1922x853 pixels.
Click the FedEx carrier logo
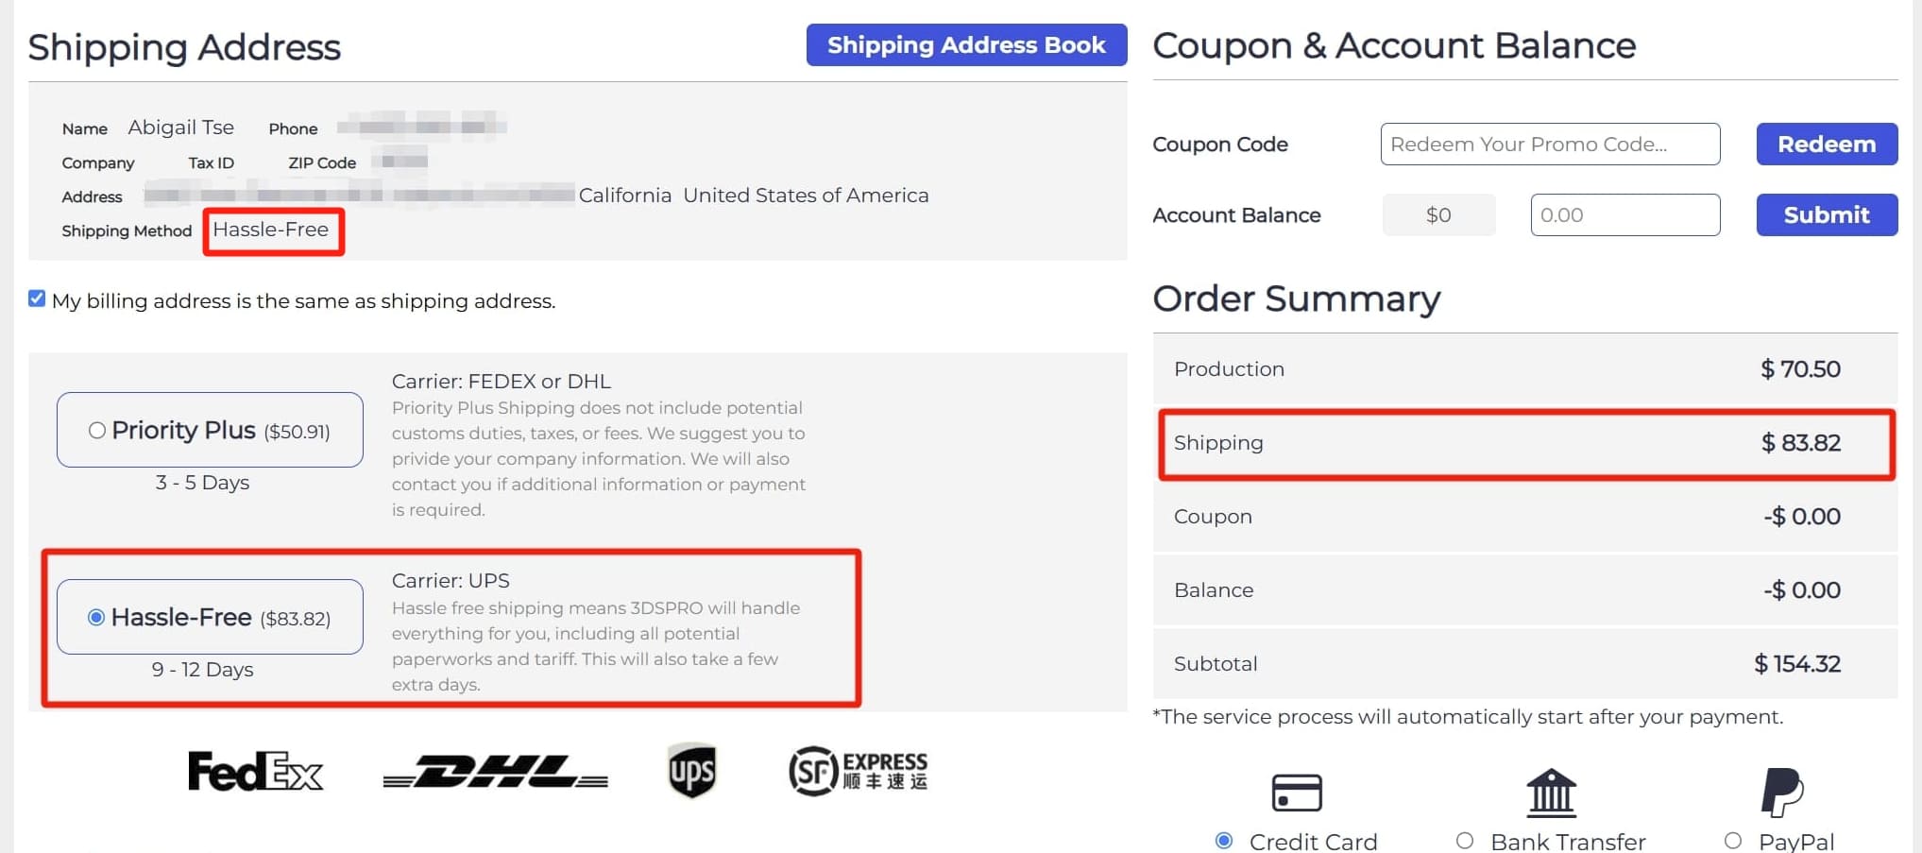coord(255,772)
